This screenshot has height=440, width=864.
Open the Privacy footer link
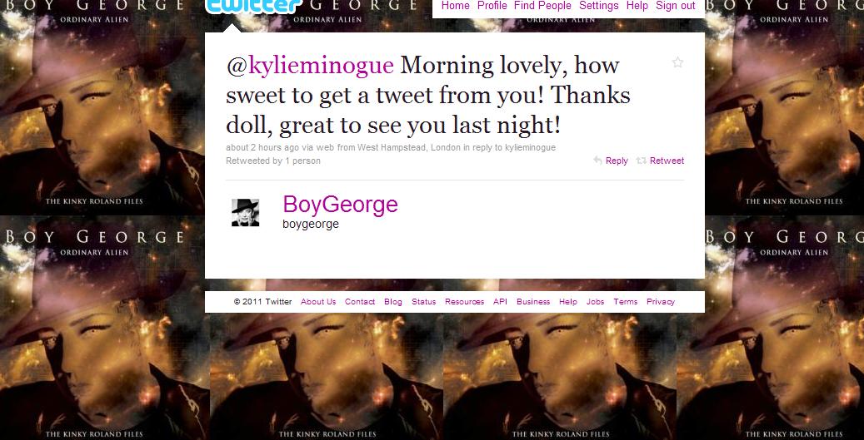coord(661,301)
